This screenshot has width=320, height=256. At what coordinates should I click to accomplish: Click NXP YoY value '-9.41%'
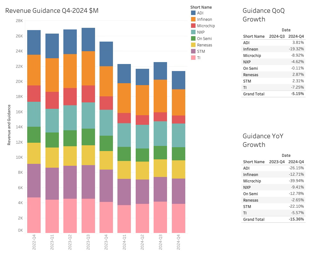(297, 187)
